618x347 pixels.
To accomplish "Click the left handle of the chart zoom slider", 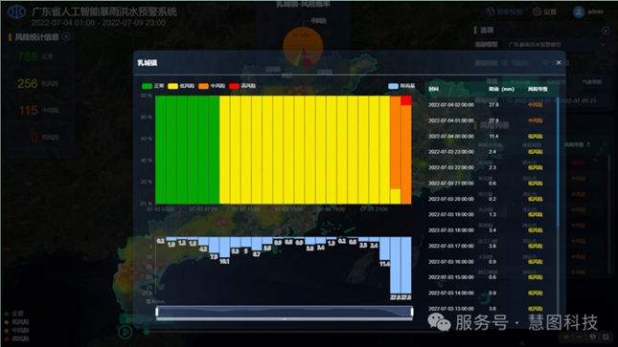I will pos(157,312).
